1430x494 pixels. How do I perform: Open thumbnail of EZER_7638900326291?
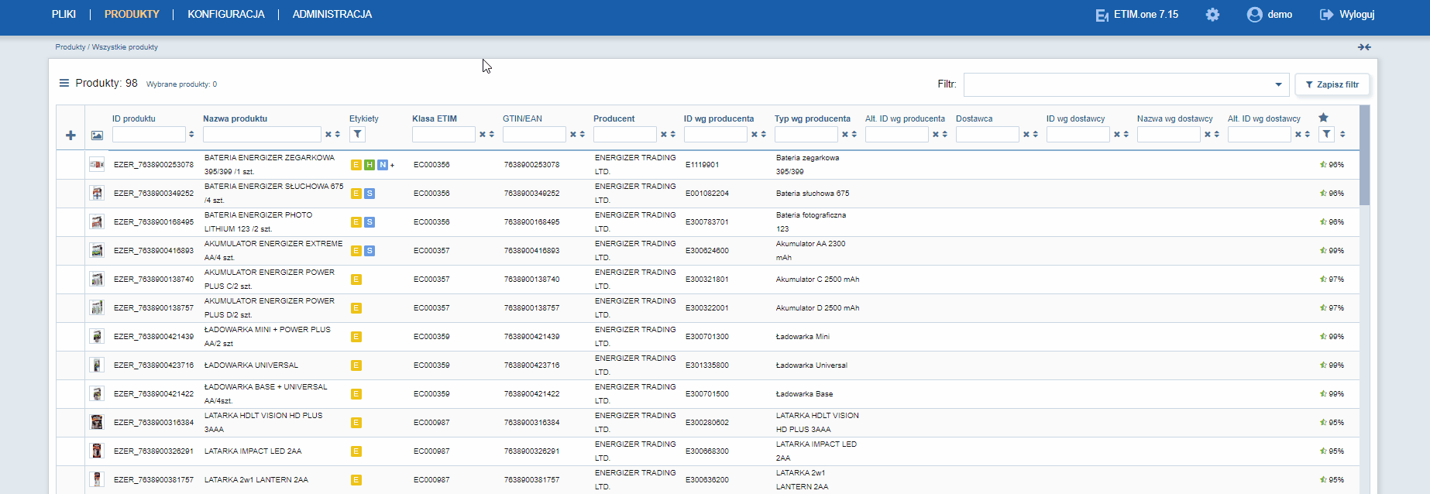(97, 451)
